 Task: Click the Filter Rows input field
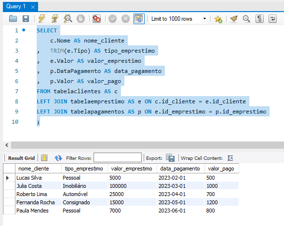(118, 157)
